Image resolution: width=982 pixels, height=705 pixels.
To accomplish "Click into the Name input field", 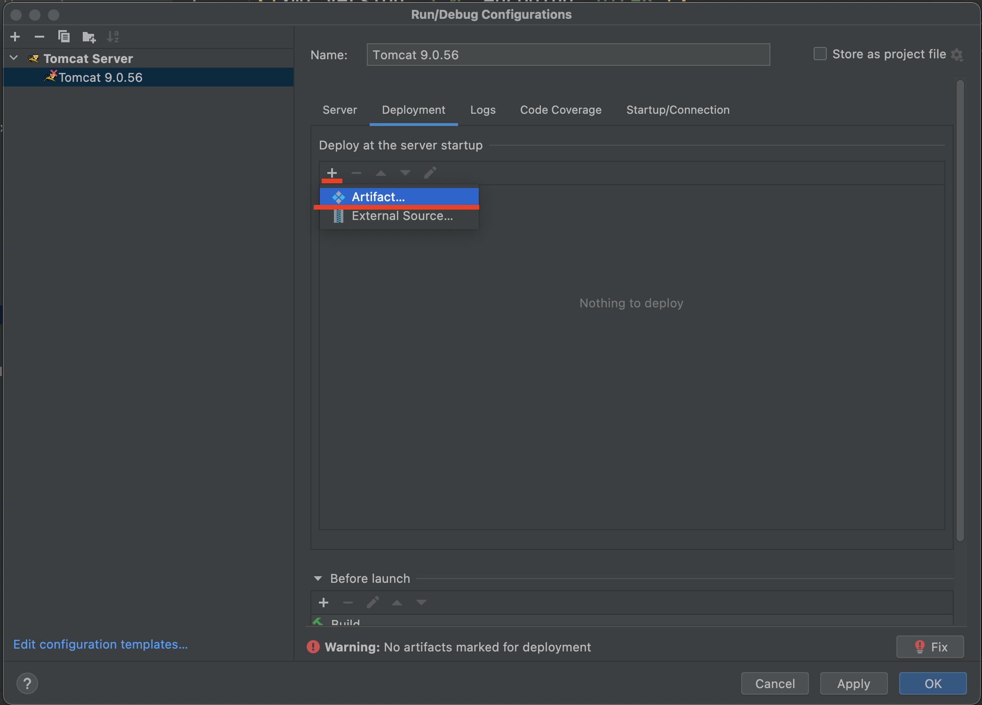I will pos(568,55).
